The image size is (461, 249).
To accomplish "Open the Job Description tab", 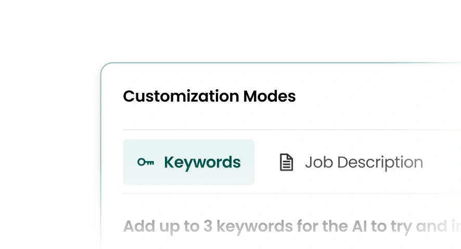I will (x=351, y=162).
